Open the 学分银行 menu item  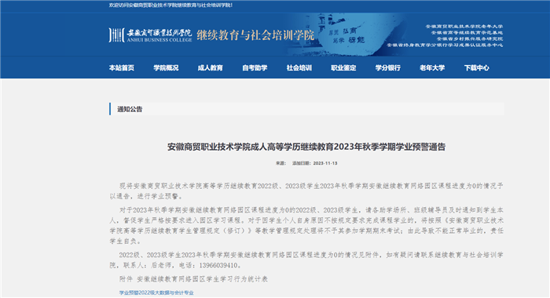[387, 68]
